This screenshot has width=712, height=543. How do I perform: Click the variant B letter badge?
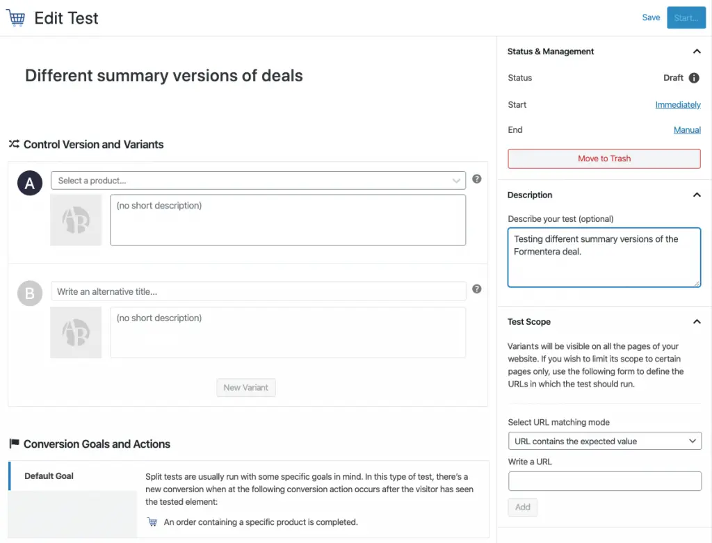tap(30, 293)
